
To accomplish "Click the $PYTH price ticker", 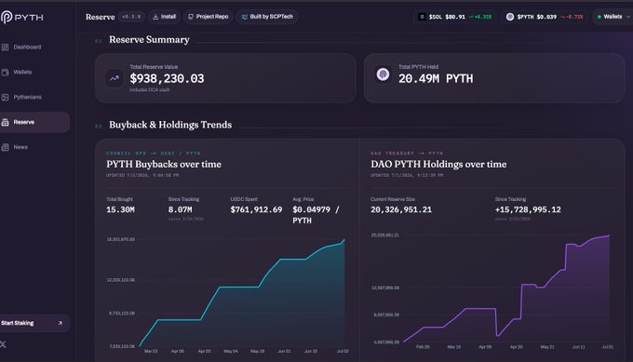I will pyautogui.click(x=545, y=17).
